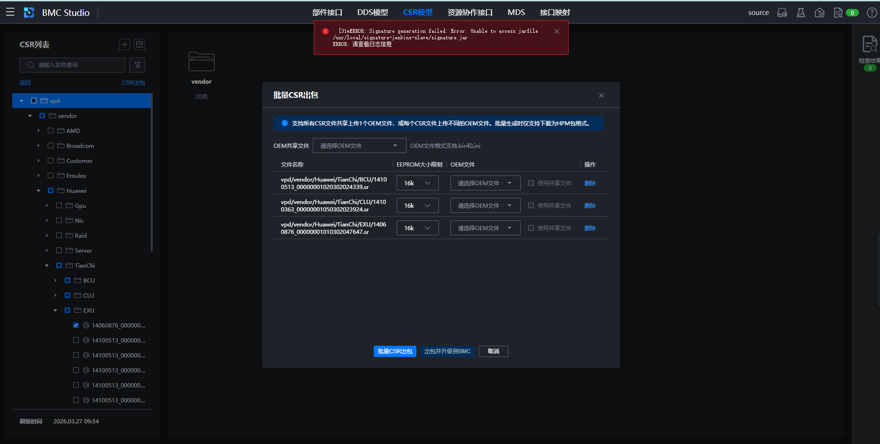880x444 pixels.
Task: Click the check results document icon
Action: click(x=870, y=45)
